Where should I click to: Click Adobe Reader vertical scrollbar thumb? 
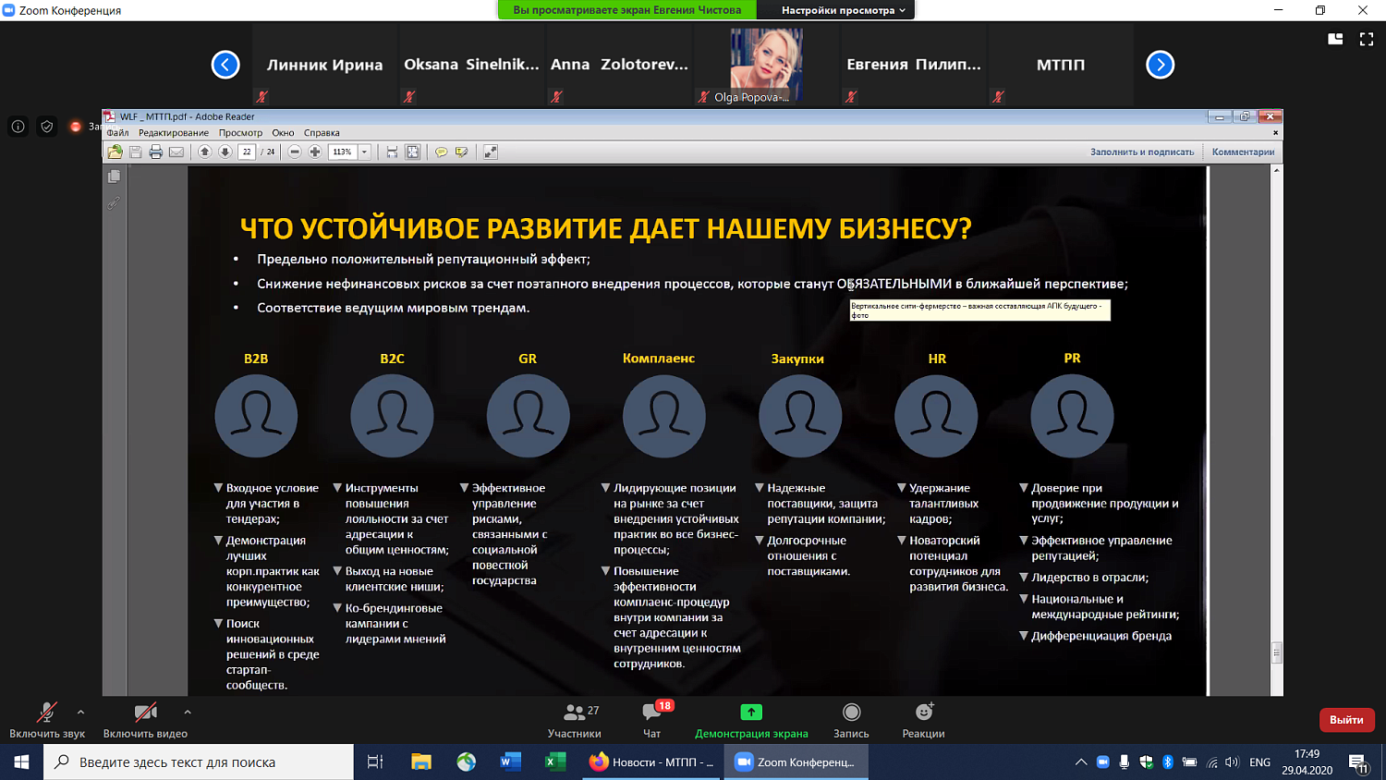[x=1277, y=652]
